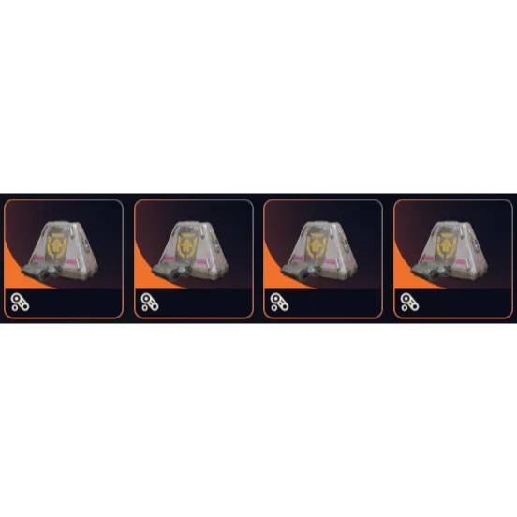This screenshot has height=517, width=517.
Task: Click the yellow emblem on fourth pack
Action: pyautogui.click(x=447, y=246)
